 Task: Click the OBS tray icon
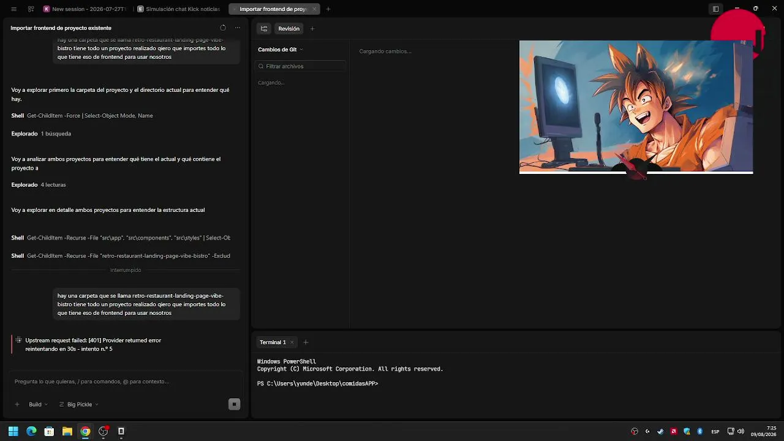click(x=635, y=431)
